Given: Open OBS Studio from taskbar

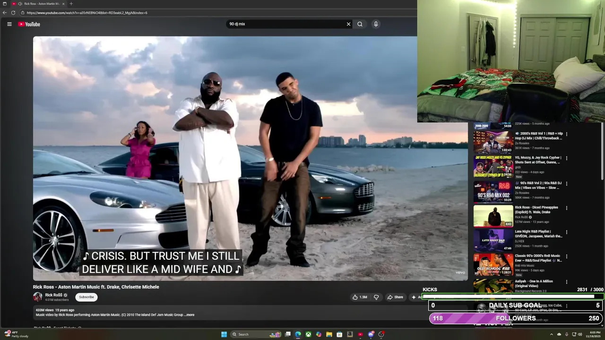Looking at the screenshot, I should [x=381, y=334].
